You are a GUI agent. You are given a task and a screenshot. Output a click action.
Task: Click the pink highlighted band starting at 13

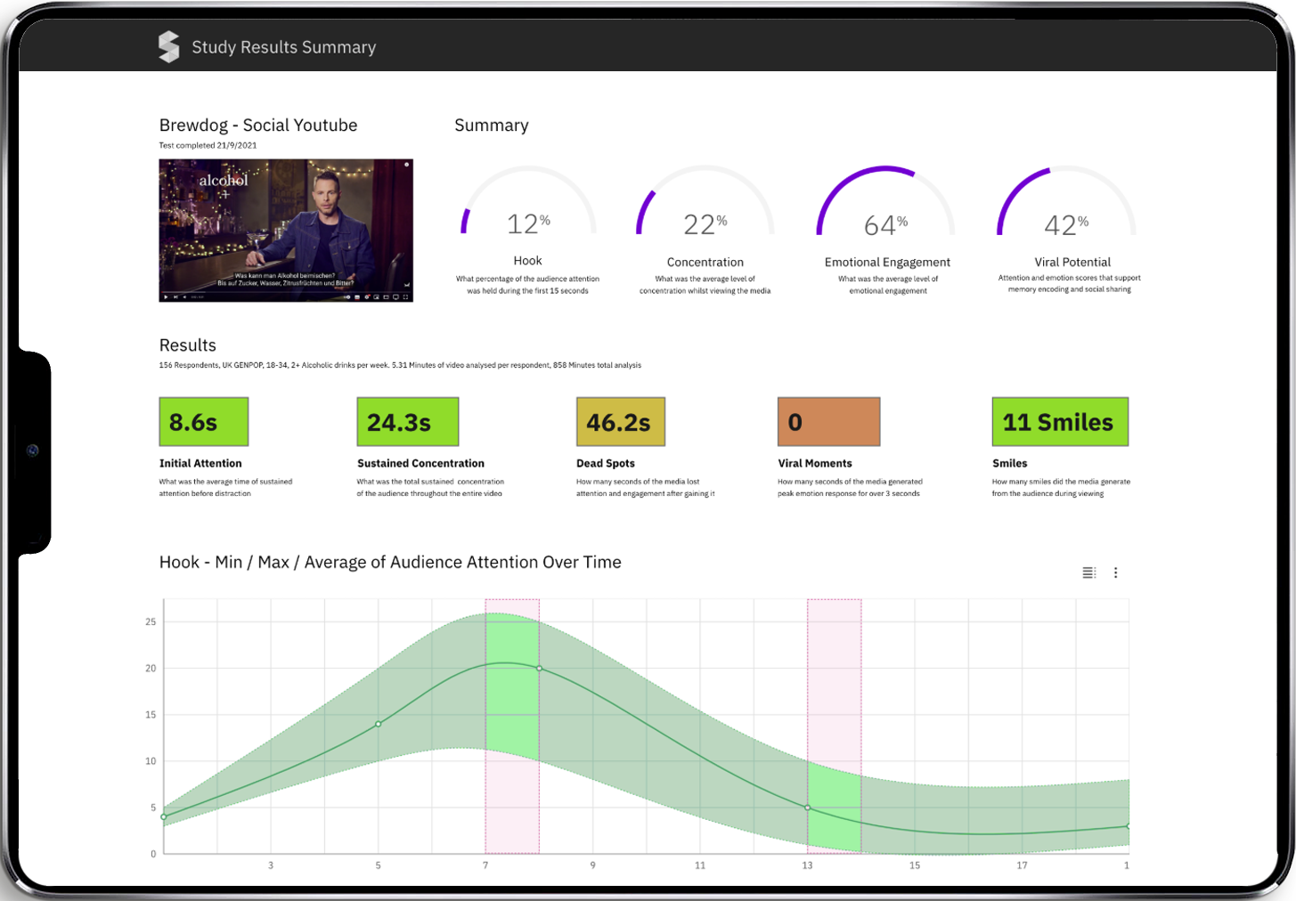(x=835, y=726)
